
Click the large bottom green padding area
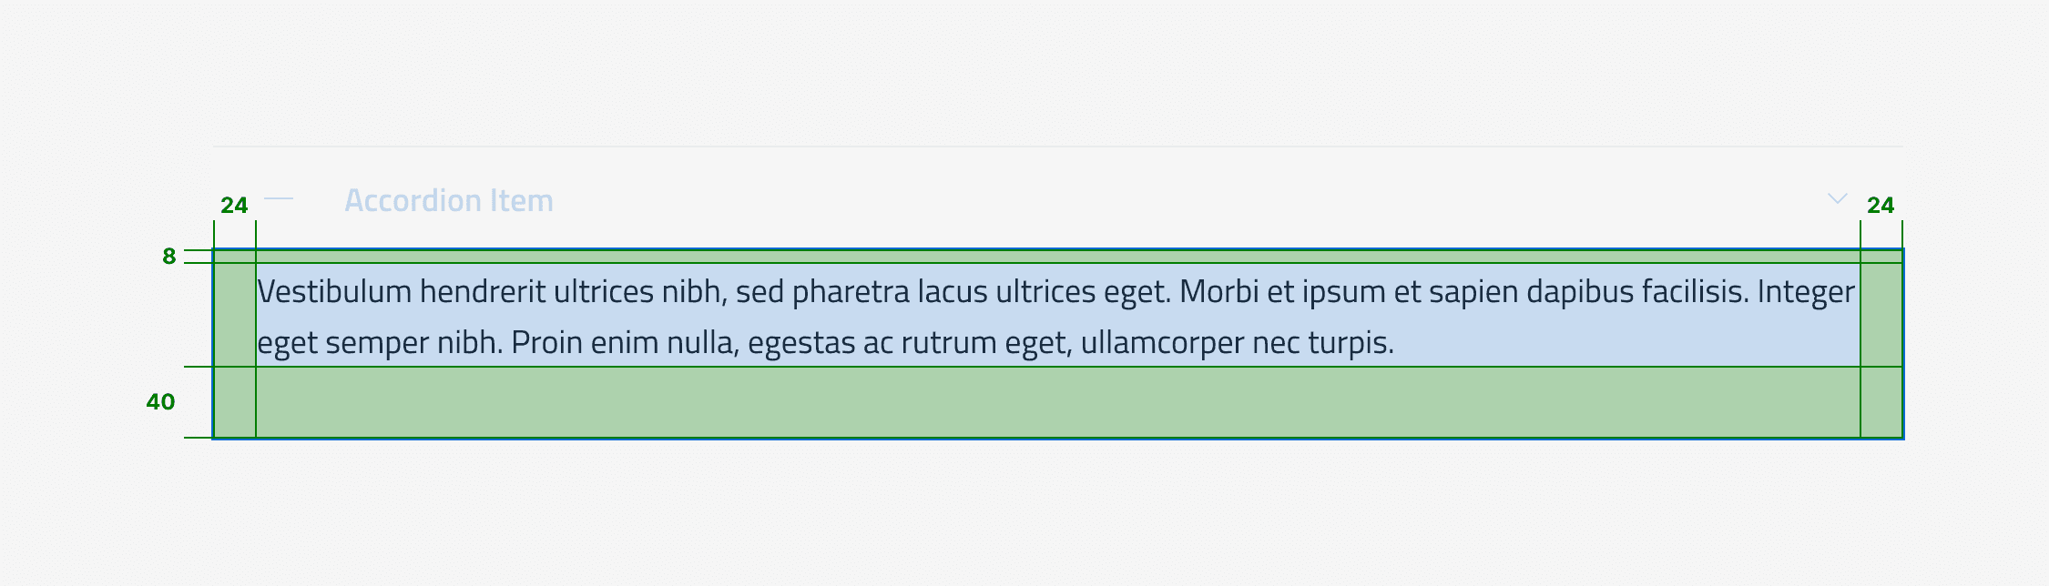click(1056, 402)
